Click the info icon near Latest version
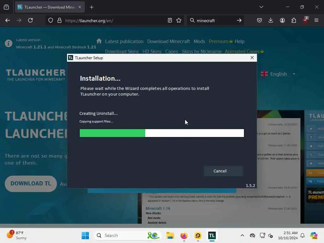324x243 pixels. pos(9,43)
